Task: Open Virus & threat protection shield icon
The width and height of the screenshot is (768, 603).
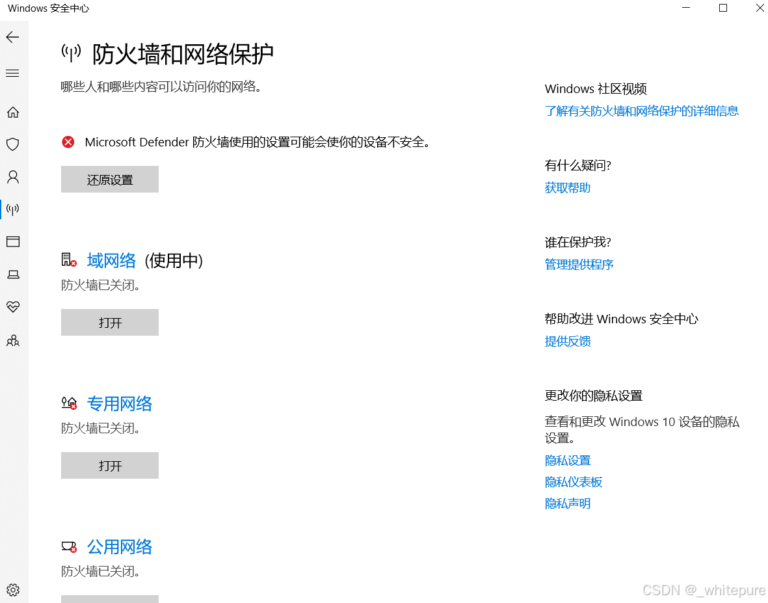Action: tap(13, 144)
